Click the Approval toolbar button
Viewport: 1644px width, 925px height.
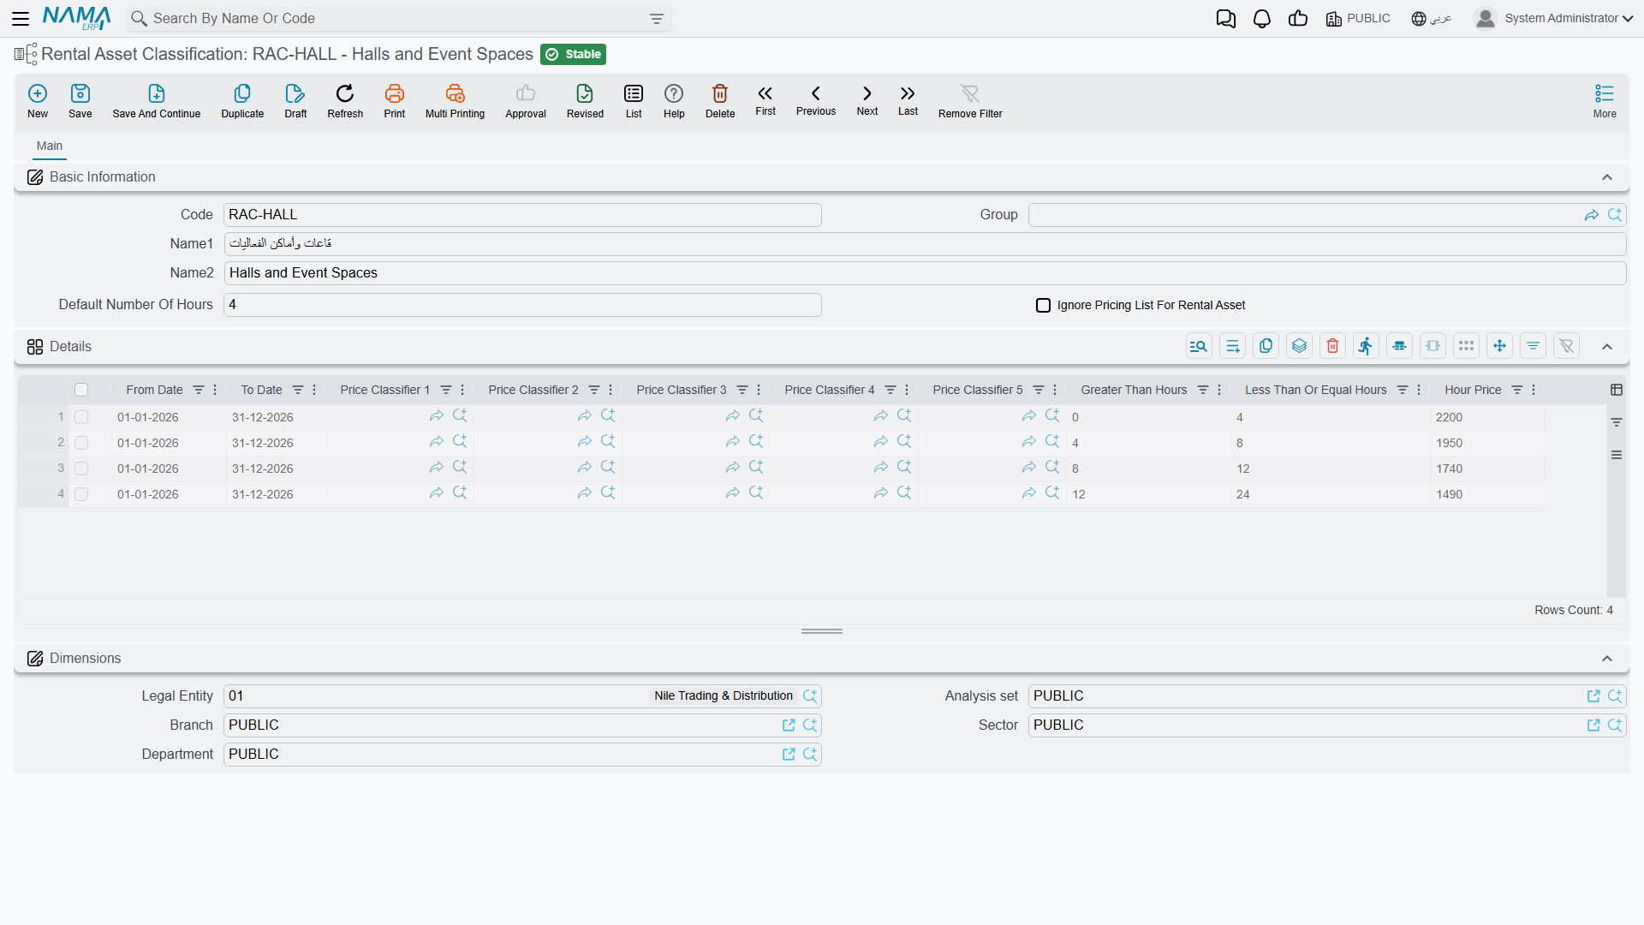click(x=526, y=101)
